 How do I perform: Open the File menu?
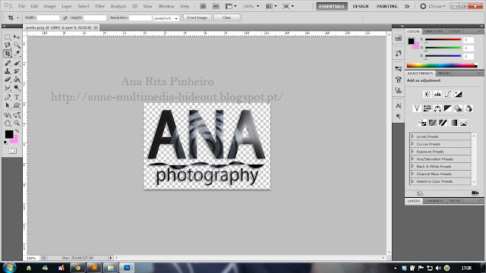tap(22, 6)
